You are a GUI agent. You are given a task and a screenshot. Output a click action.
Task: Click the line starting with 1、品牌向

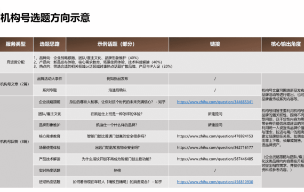[x=86, y=58]
